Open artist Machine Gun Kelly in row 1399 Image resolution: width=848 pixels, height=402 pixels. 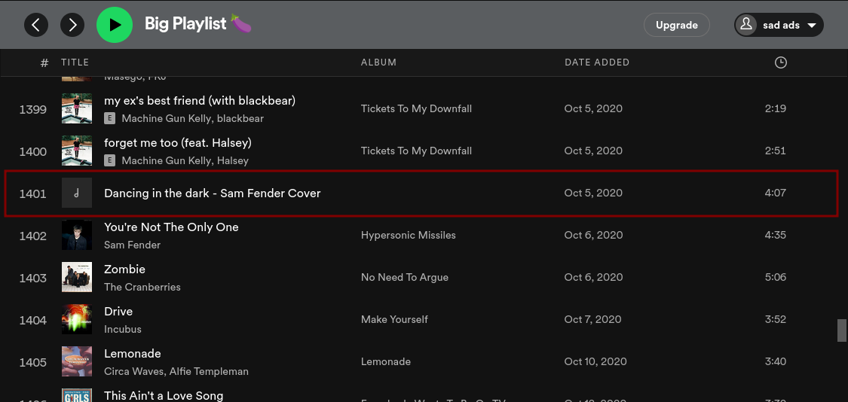point(167,118)
